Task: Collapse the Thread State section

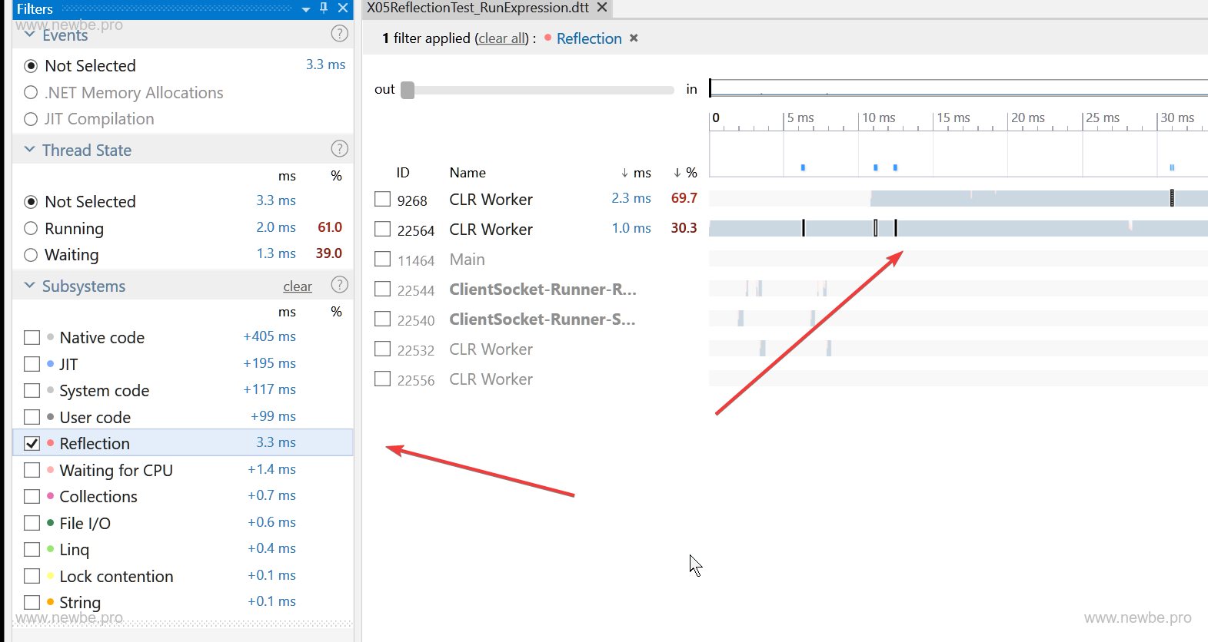Action: tap(29, 150)
